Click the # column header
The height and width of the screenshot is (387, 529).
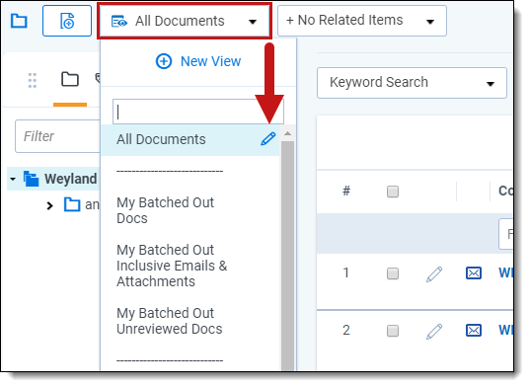point(346,191)
